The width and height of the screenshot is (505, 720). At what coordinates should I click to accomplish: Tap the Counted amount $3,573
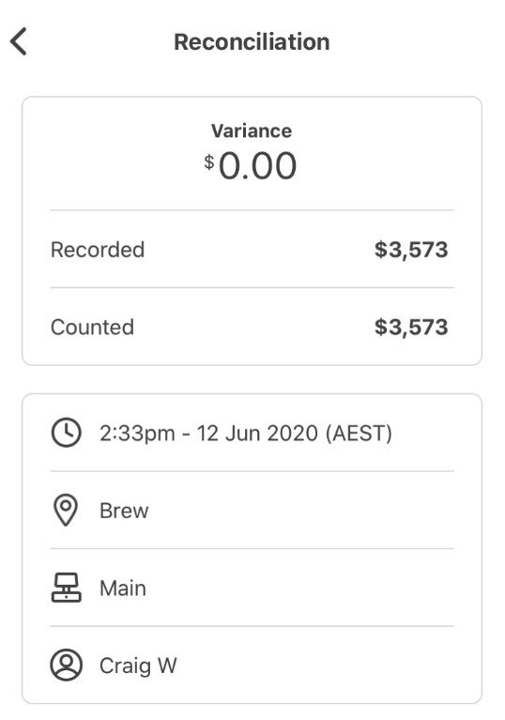point(411,328)
